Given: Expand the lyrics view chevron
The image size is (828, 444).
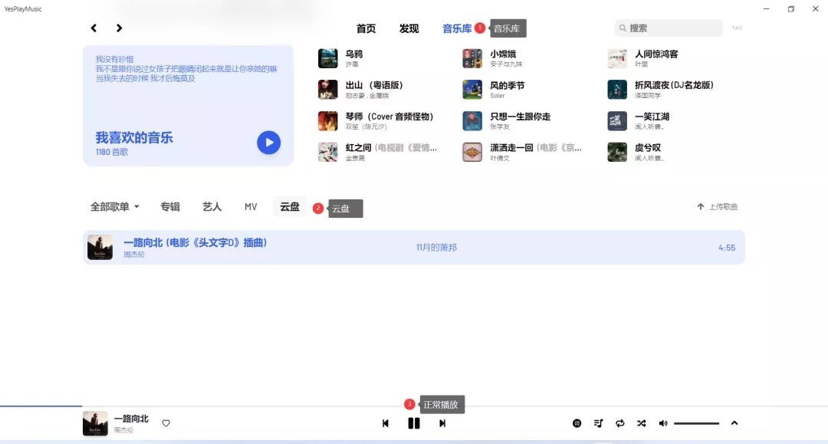Looking at the screenshot, I should (734, 423).
